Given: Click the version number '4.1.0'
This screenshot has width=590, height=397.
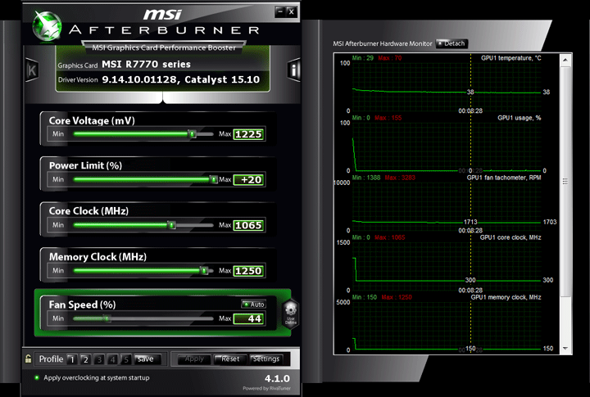Looking at the screenshot, I should tap(277, 378).
